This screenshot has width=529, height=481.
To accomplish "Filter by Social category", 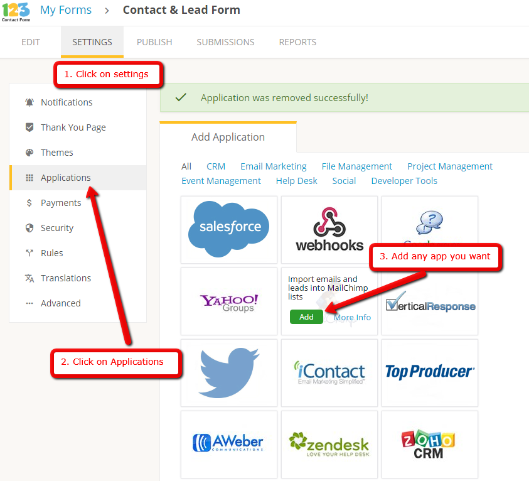I will 344,181.
